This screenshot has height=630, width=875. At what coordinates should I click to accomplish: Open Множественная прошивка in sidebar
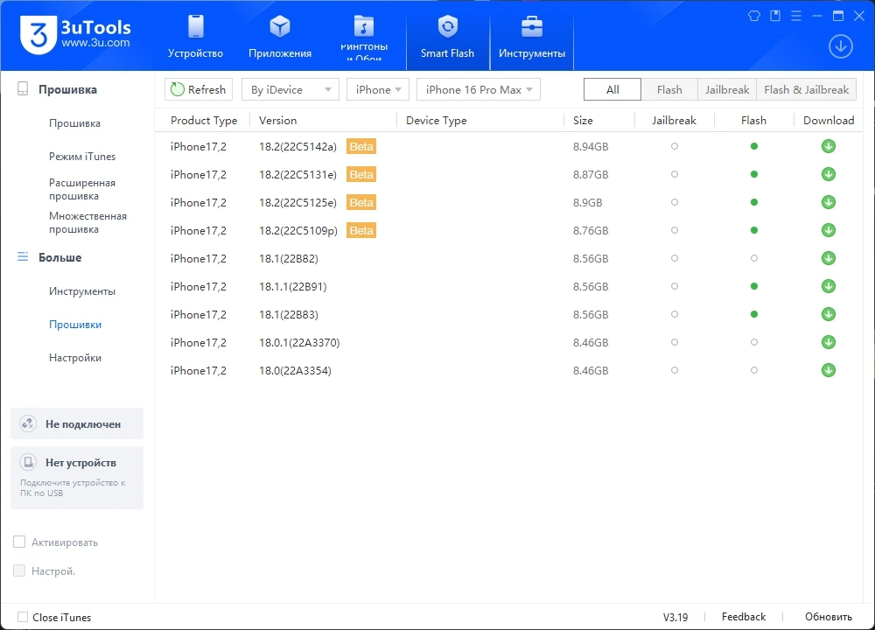coord(87,222)
